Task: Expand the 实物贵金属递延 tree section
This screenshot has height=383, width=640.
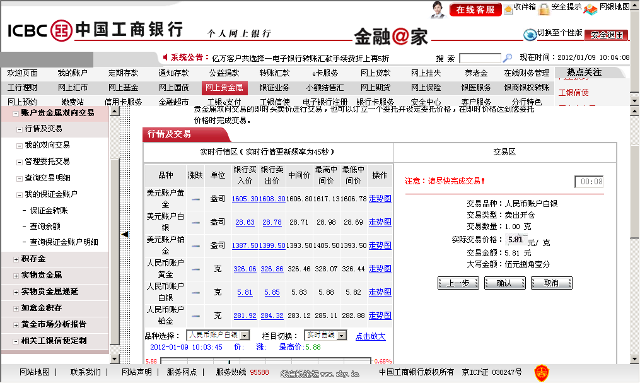Action: click(16, 292)
